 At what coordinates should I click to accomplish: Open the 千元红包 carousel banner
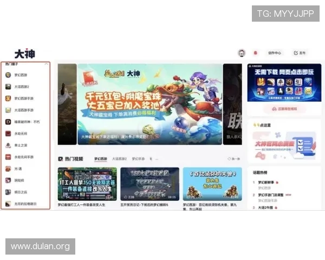[x=149, y=104]
